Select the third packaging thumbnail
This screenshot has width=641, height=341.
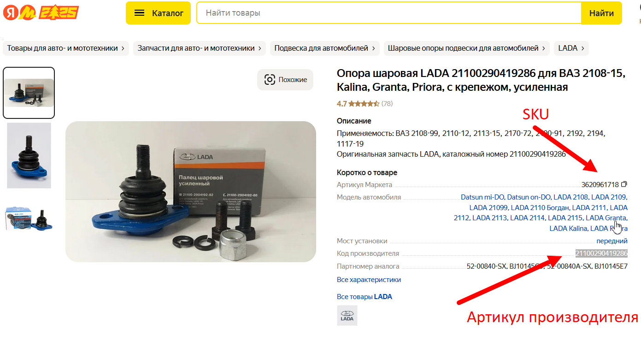coord(29,218)
